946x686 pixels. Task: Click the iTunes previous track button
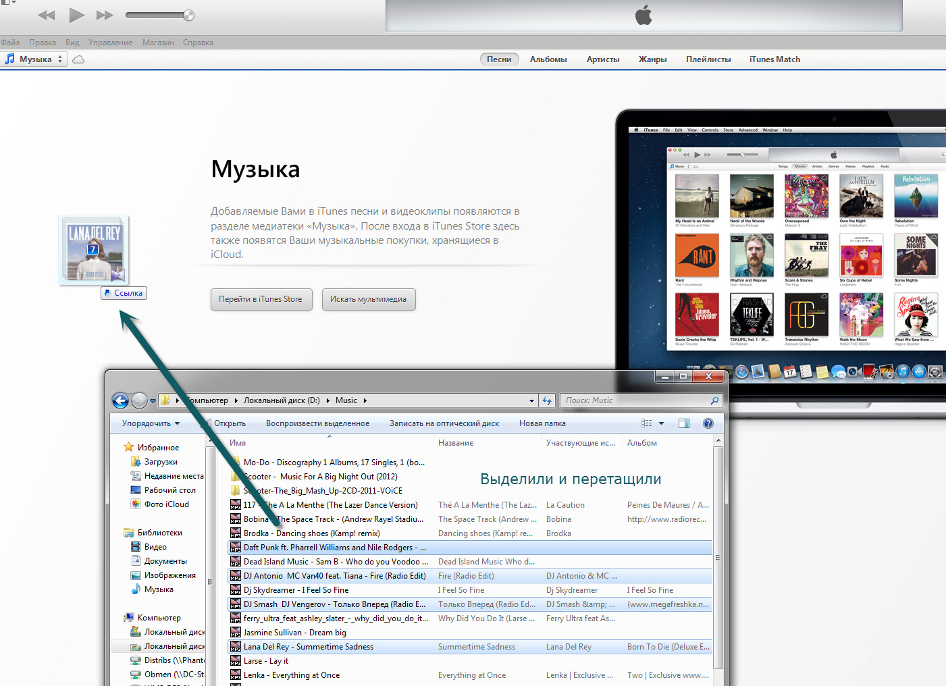point(47,15)
